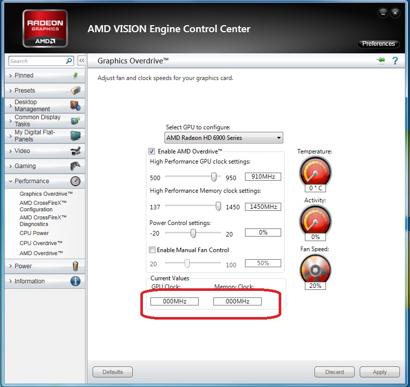This screenshot has width=410, height=387.
Task: Click the Gaming controller icon
Action: click(x=75, y=166)
